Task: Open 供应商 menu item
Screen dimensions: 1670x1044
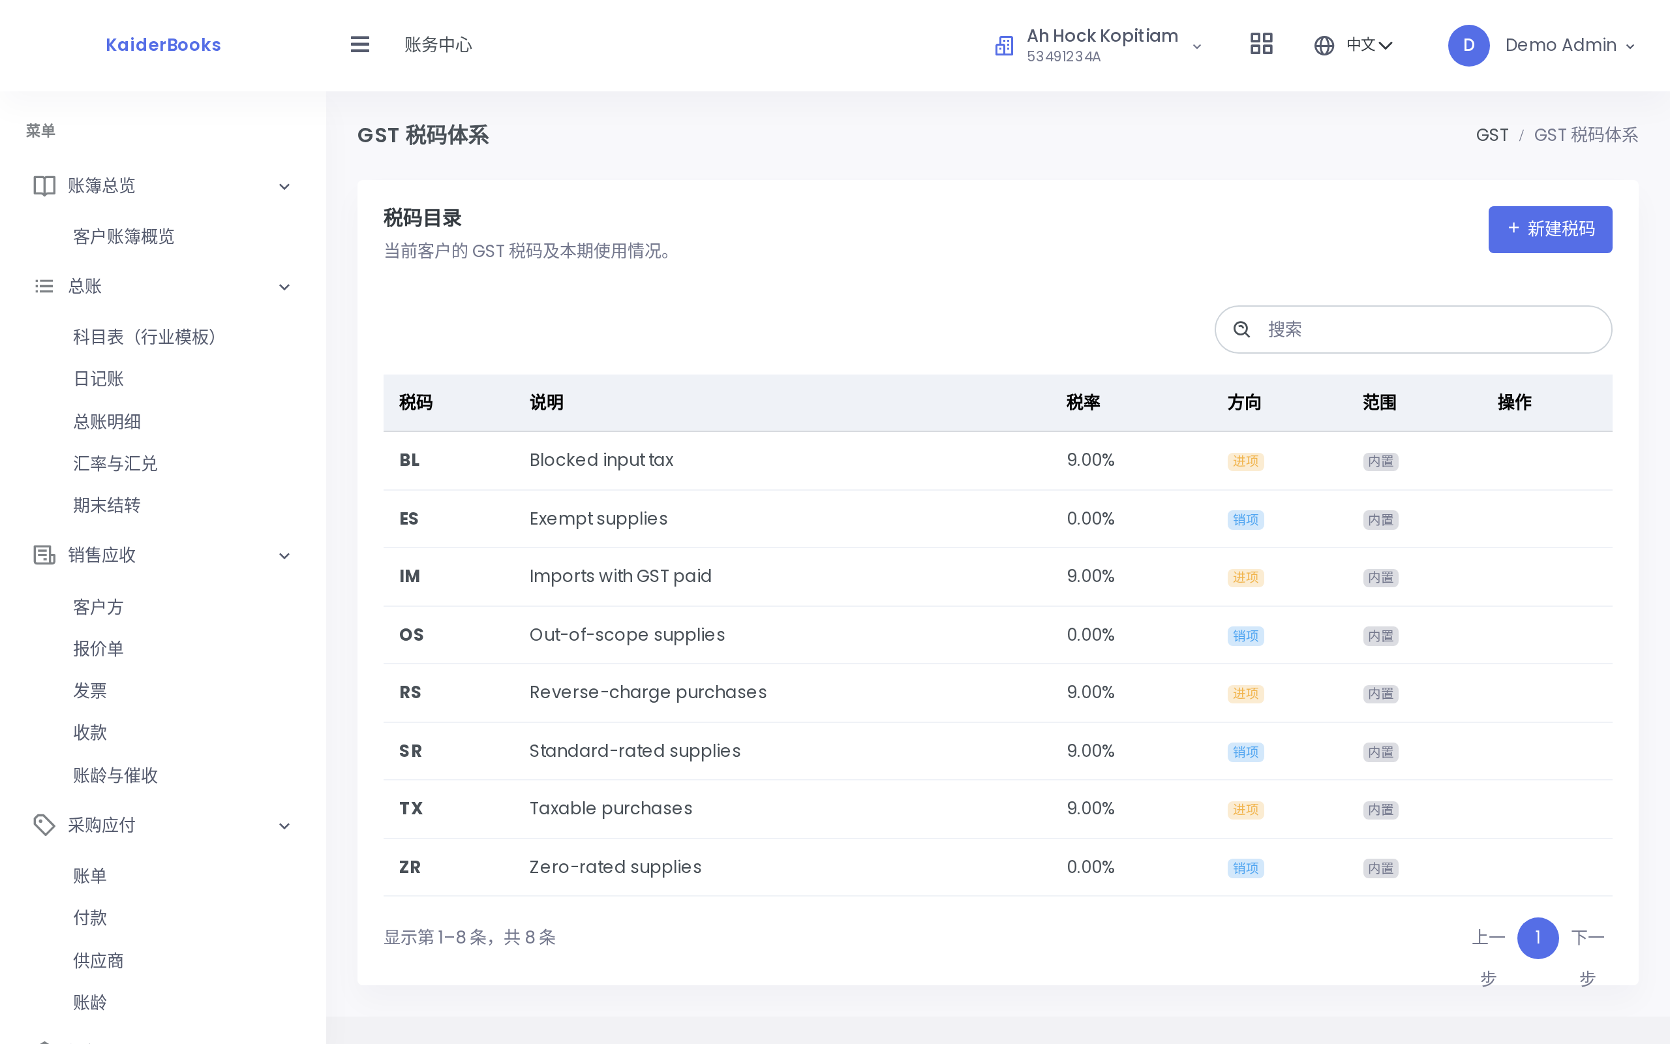Action: pyautogui.click(x=99, y=960)
